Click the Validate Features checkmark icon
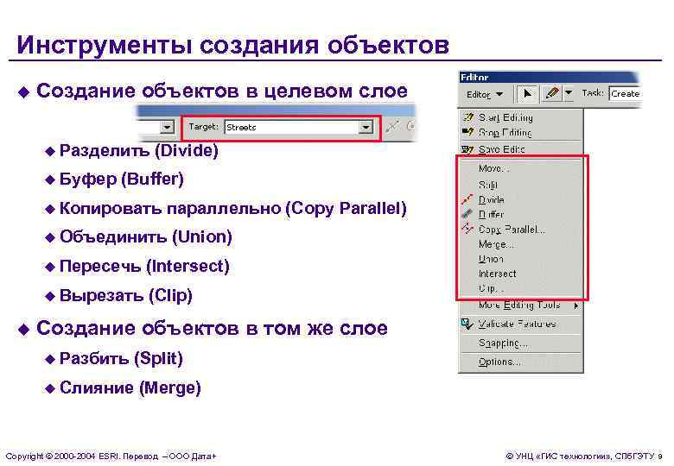The width and height of the screenshot is (674, 466). [x=467, y=324]
